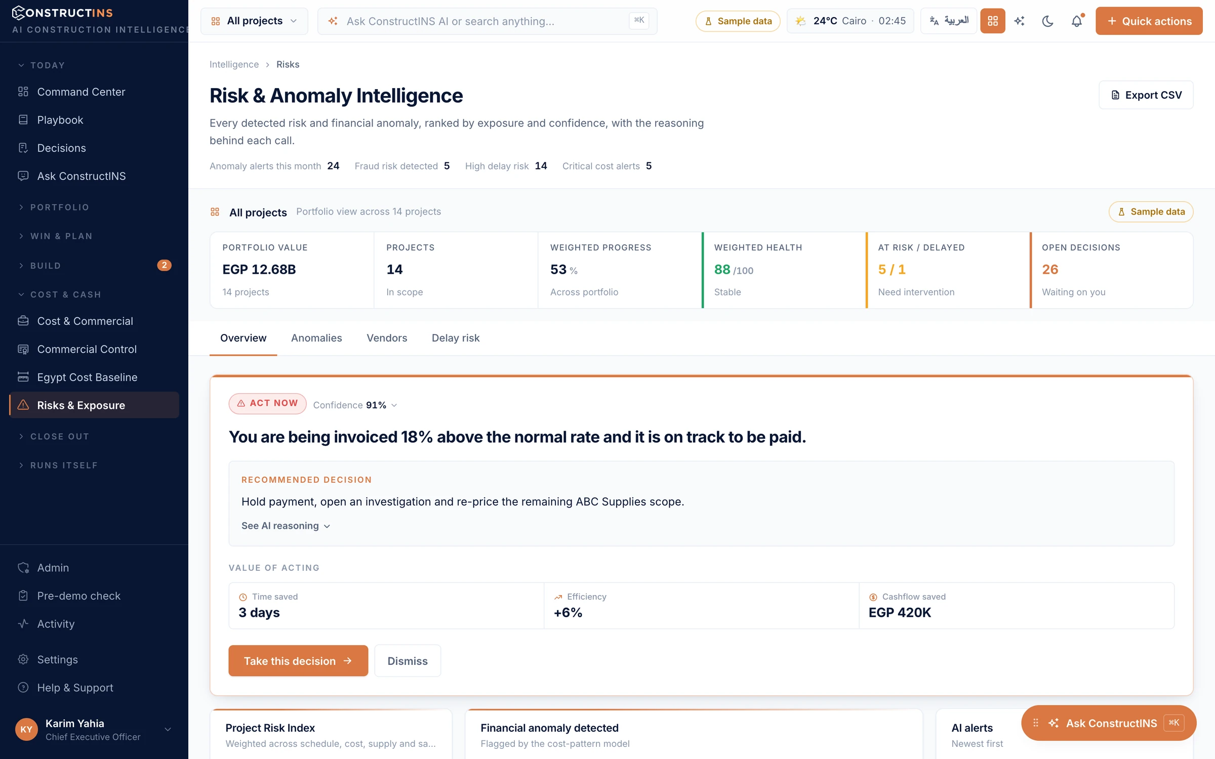Screen dimensions: 1215x759
Task: Open Egypt Cost Baseline page
Action: [94, 377]
